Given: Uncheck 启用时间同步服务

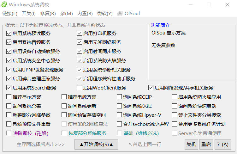Looking at the screenshot, I should [79, 51].
